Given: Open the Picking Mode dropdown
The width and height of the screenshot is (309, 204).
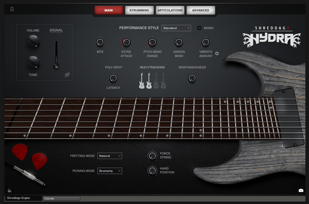Looking at the screenshot, I should point(110,171).
